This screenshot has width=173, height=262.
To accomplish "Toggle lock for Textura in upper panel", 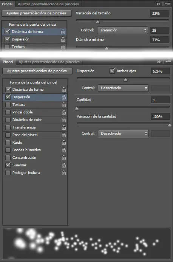I will (x=63, y=47).
